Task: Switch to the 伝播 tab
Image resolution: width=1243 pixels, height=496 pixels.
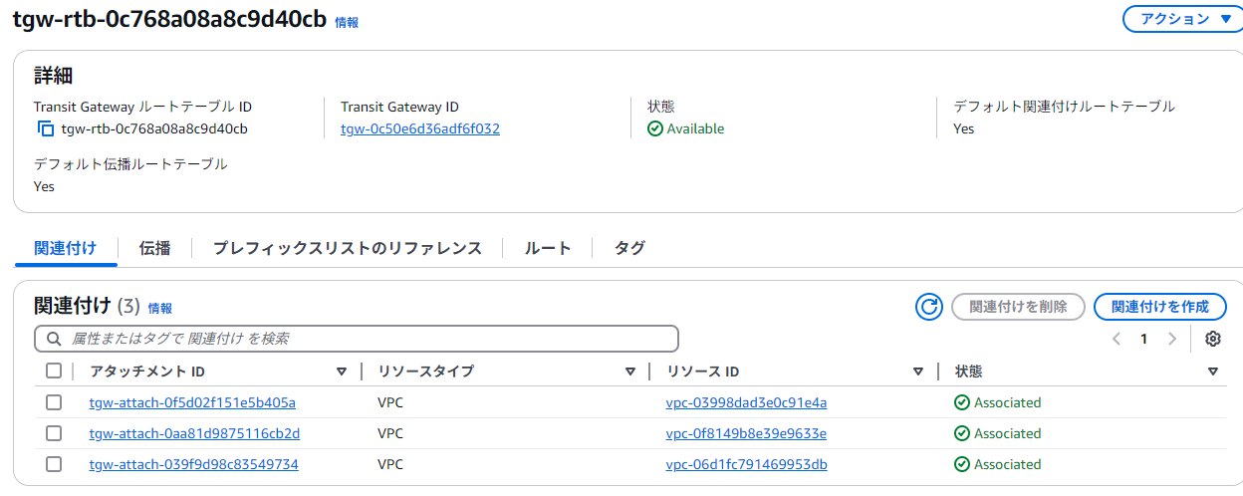Action: [154, 248]
